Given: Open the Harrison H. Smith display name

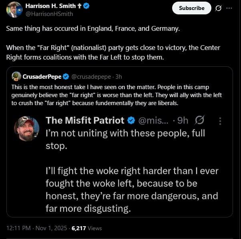Looking at the screenshot, I should tap(50, 6).
